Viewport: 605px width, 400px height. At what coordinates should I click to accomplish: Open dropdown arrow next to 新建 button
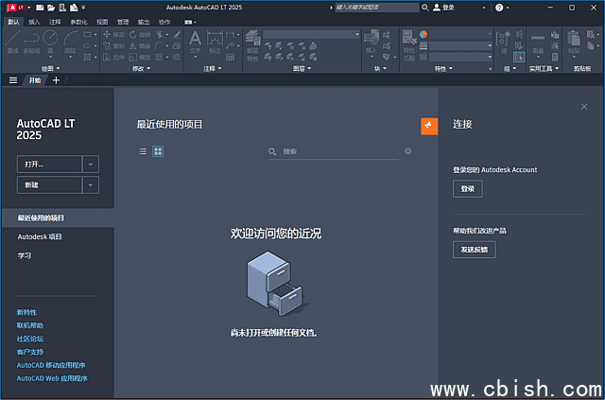tap(91, 185)
